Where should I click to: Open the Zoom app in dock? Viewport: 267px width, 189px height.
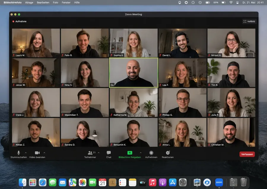click(219, 182)
